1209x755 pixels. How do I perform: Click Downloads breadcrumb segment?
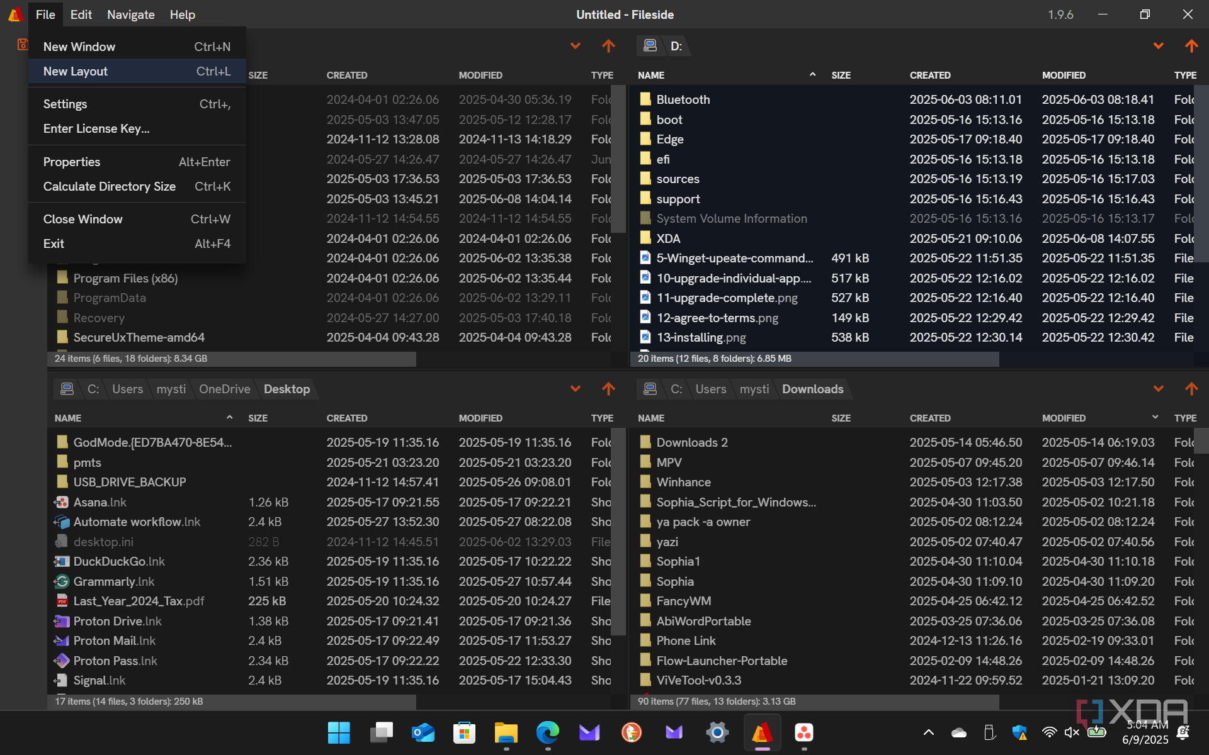pyautogui.click(x=813, y=389)
